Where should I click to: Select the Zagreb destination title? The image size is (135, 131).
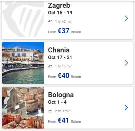pyautogui.click(x=59, y=6)
